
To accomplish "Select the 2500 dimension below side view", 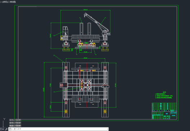I will click(x=85, y=52).
